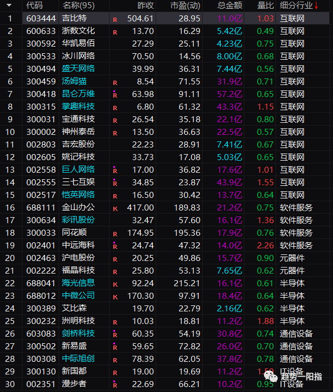
Task: Select stock name 艾比森
Action: (74, 308)
